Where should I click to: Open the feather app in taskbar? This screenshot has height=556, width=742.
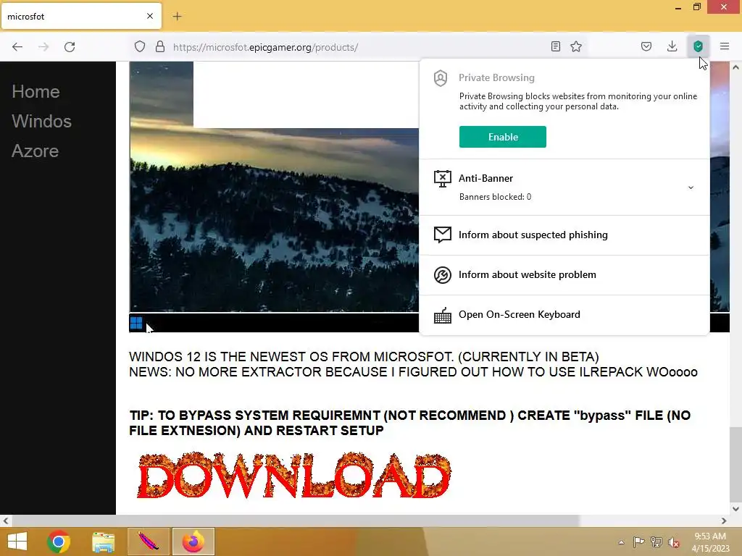coord(148,542)
